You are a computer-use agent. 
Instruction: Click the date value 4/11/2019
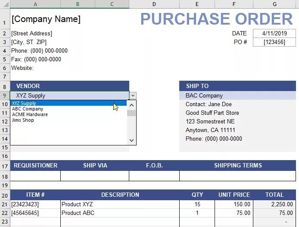(x=274, y=33)
